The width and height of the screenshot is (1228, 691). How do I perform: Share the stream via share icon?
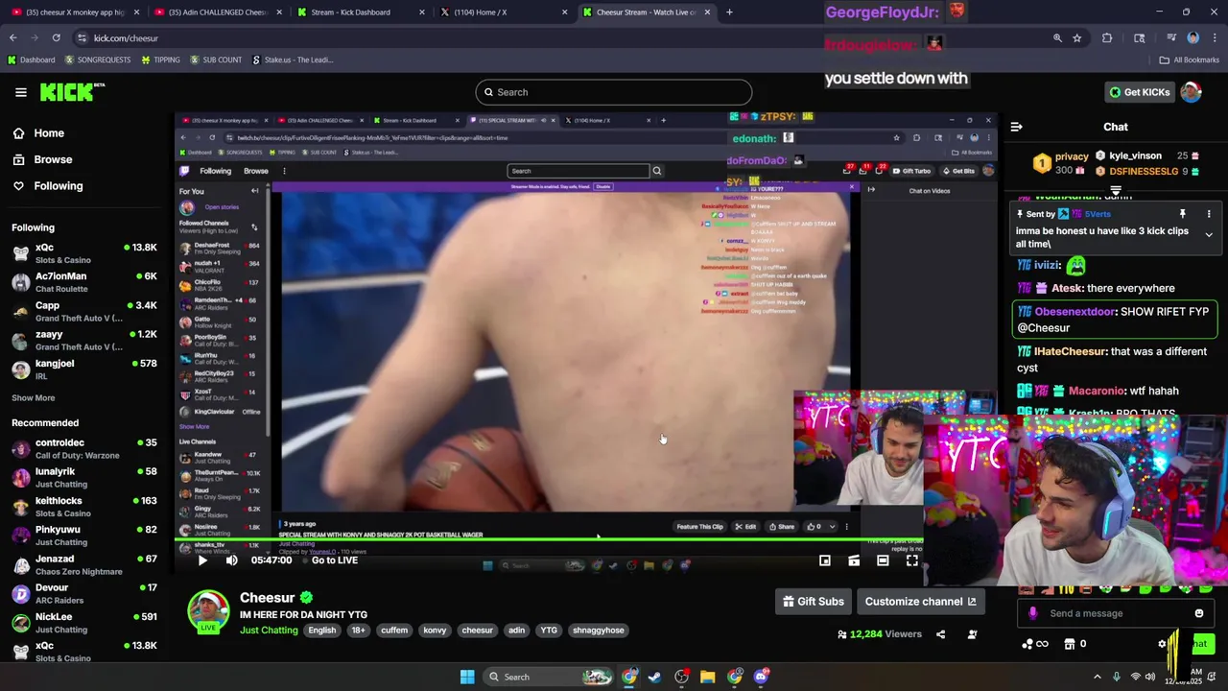(940, 634)
